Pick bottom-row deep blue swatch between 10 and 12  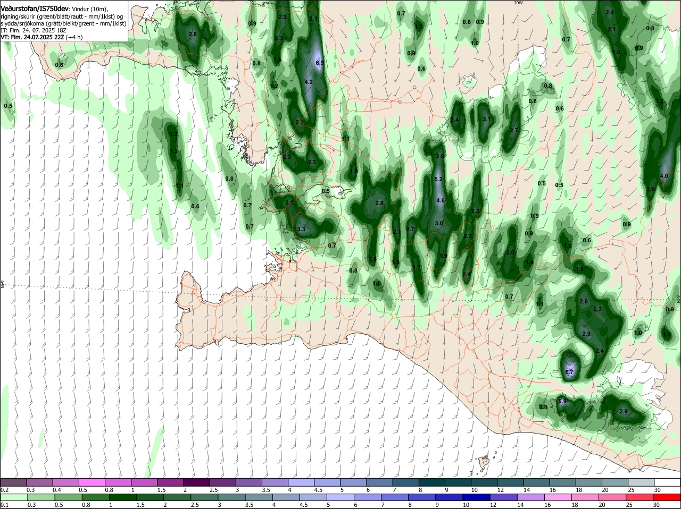click(477, 498)
